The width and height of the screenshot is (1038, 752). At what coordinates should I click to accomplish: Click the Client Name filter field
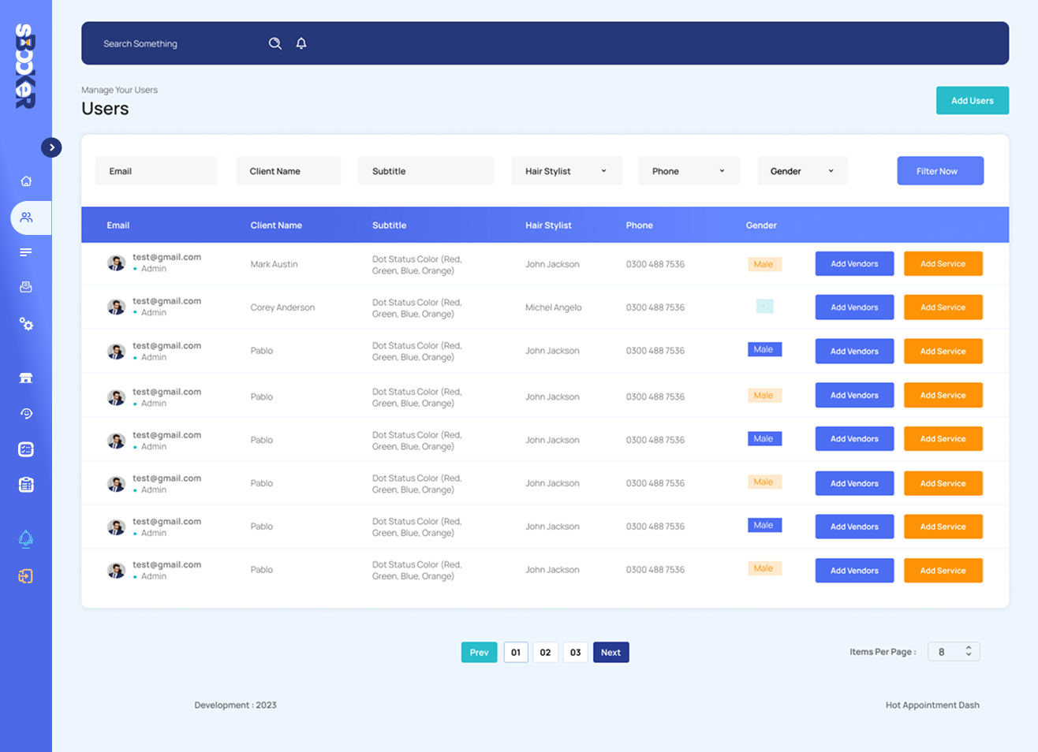pyautogui.click(x=288, y=171)
